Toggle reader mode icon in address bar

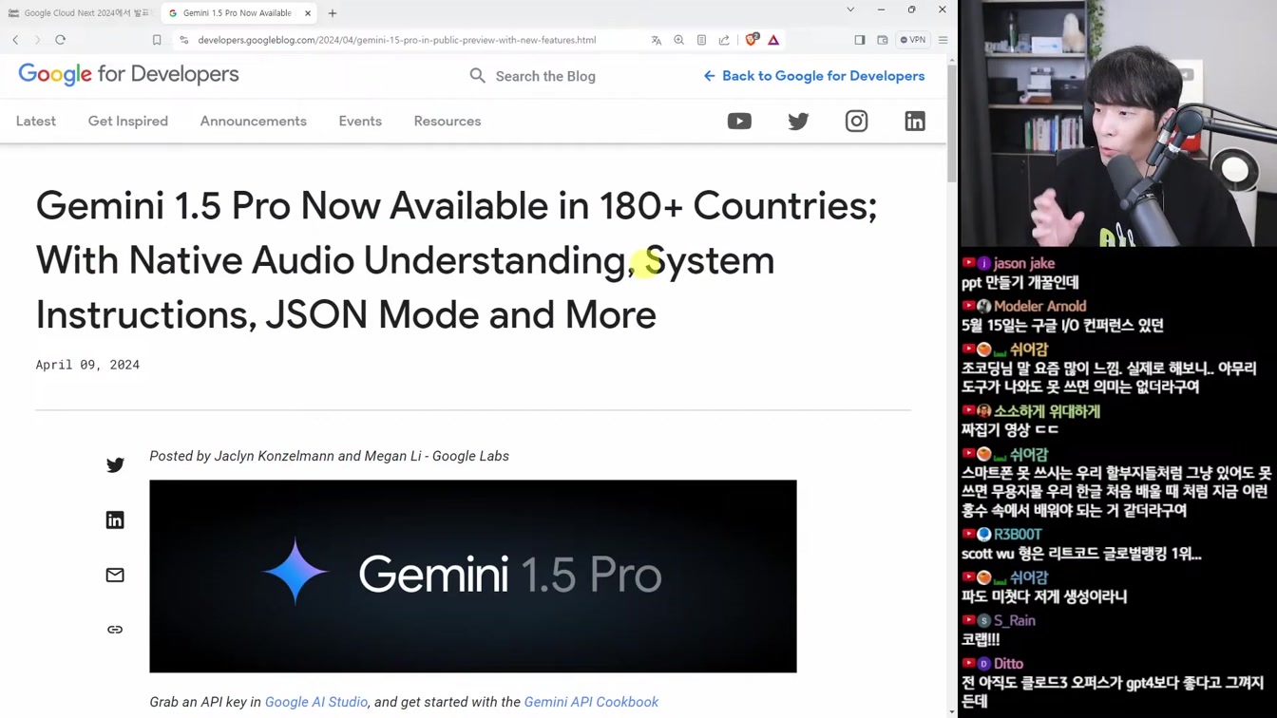[701, 40]
